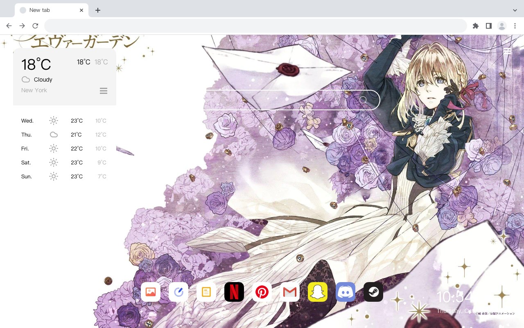Click the New York location label

(34, 90)
